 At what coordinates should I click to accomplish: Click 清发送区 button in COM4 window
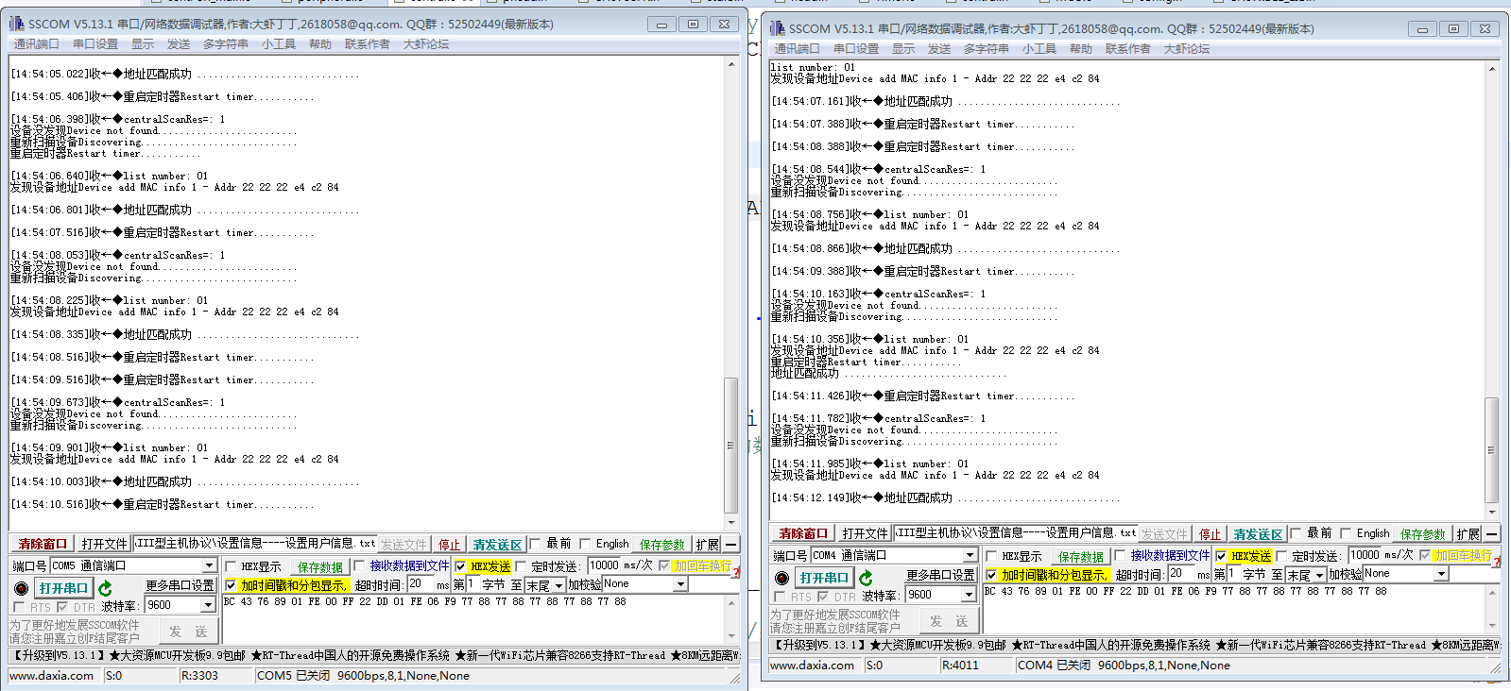tap(1258, 534)
